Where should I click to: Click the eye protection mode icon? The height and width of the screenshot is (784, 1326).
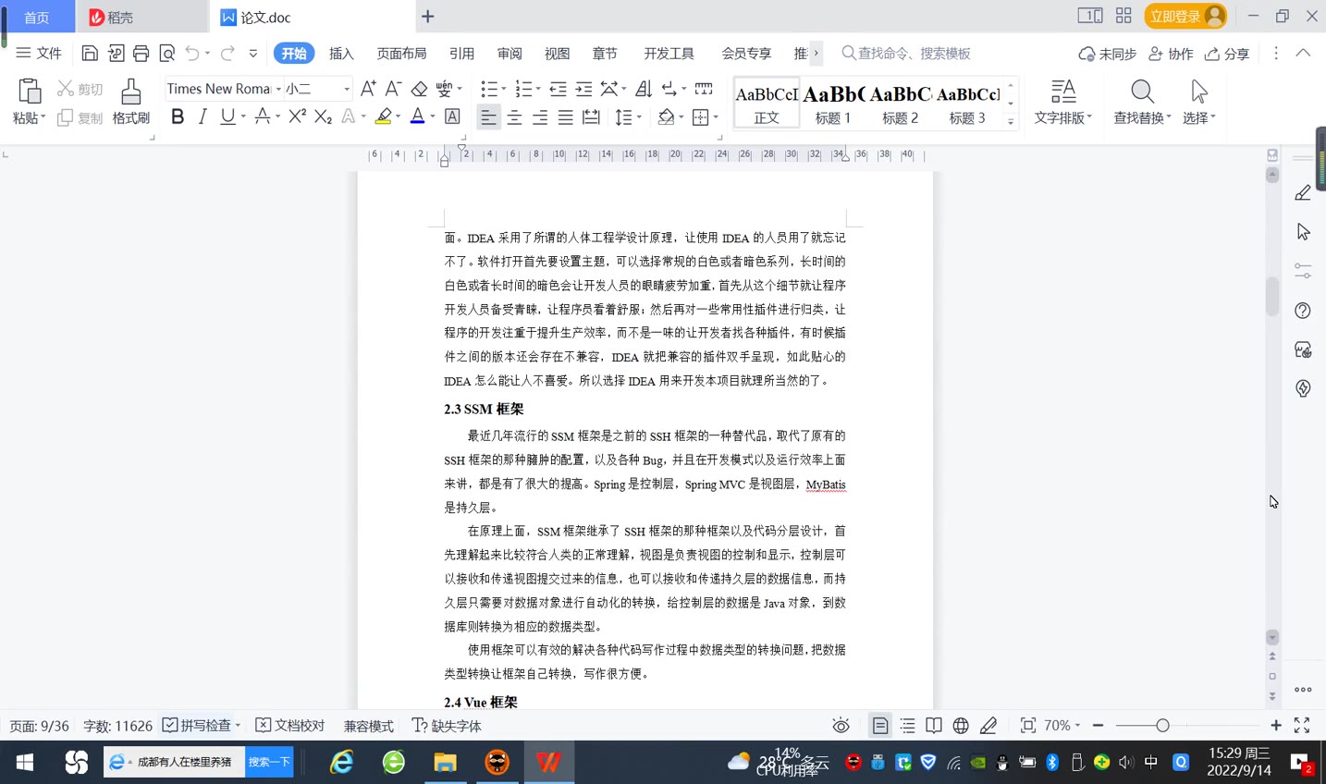841,726
